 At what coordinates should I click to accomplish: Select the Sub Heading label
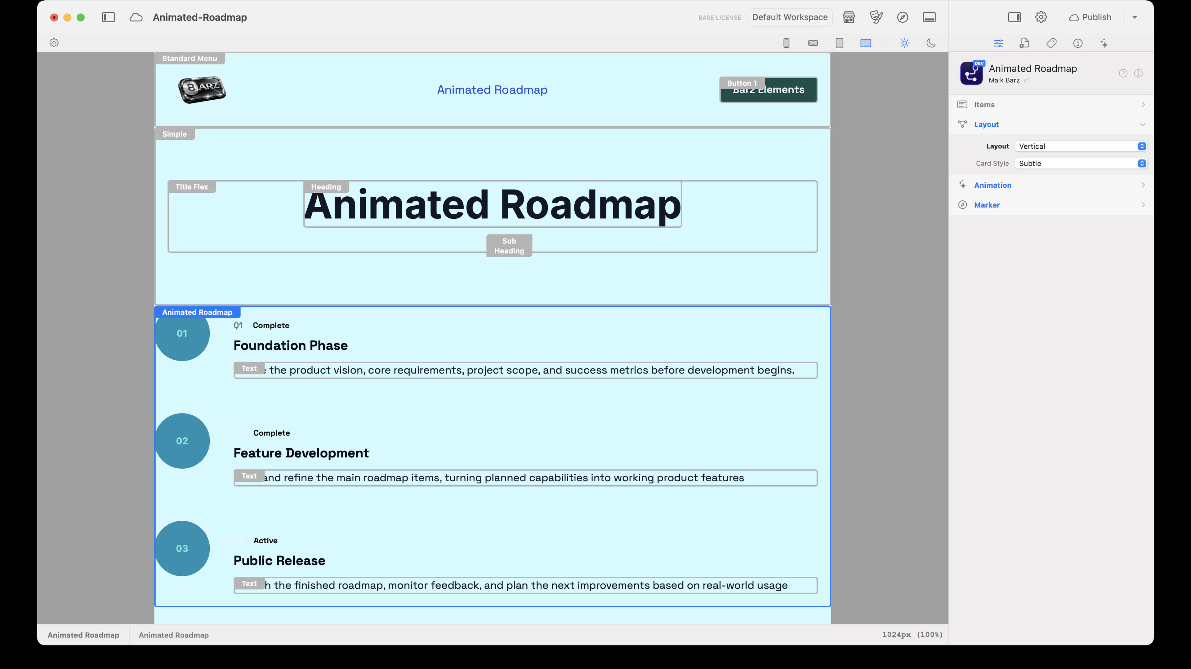[x=509, y=246]
